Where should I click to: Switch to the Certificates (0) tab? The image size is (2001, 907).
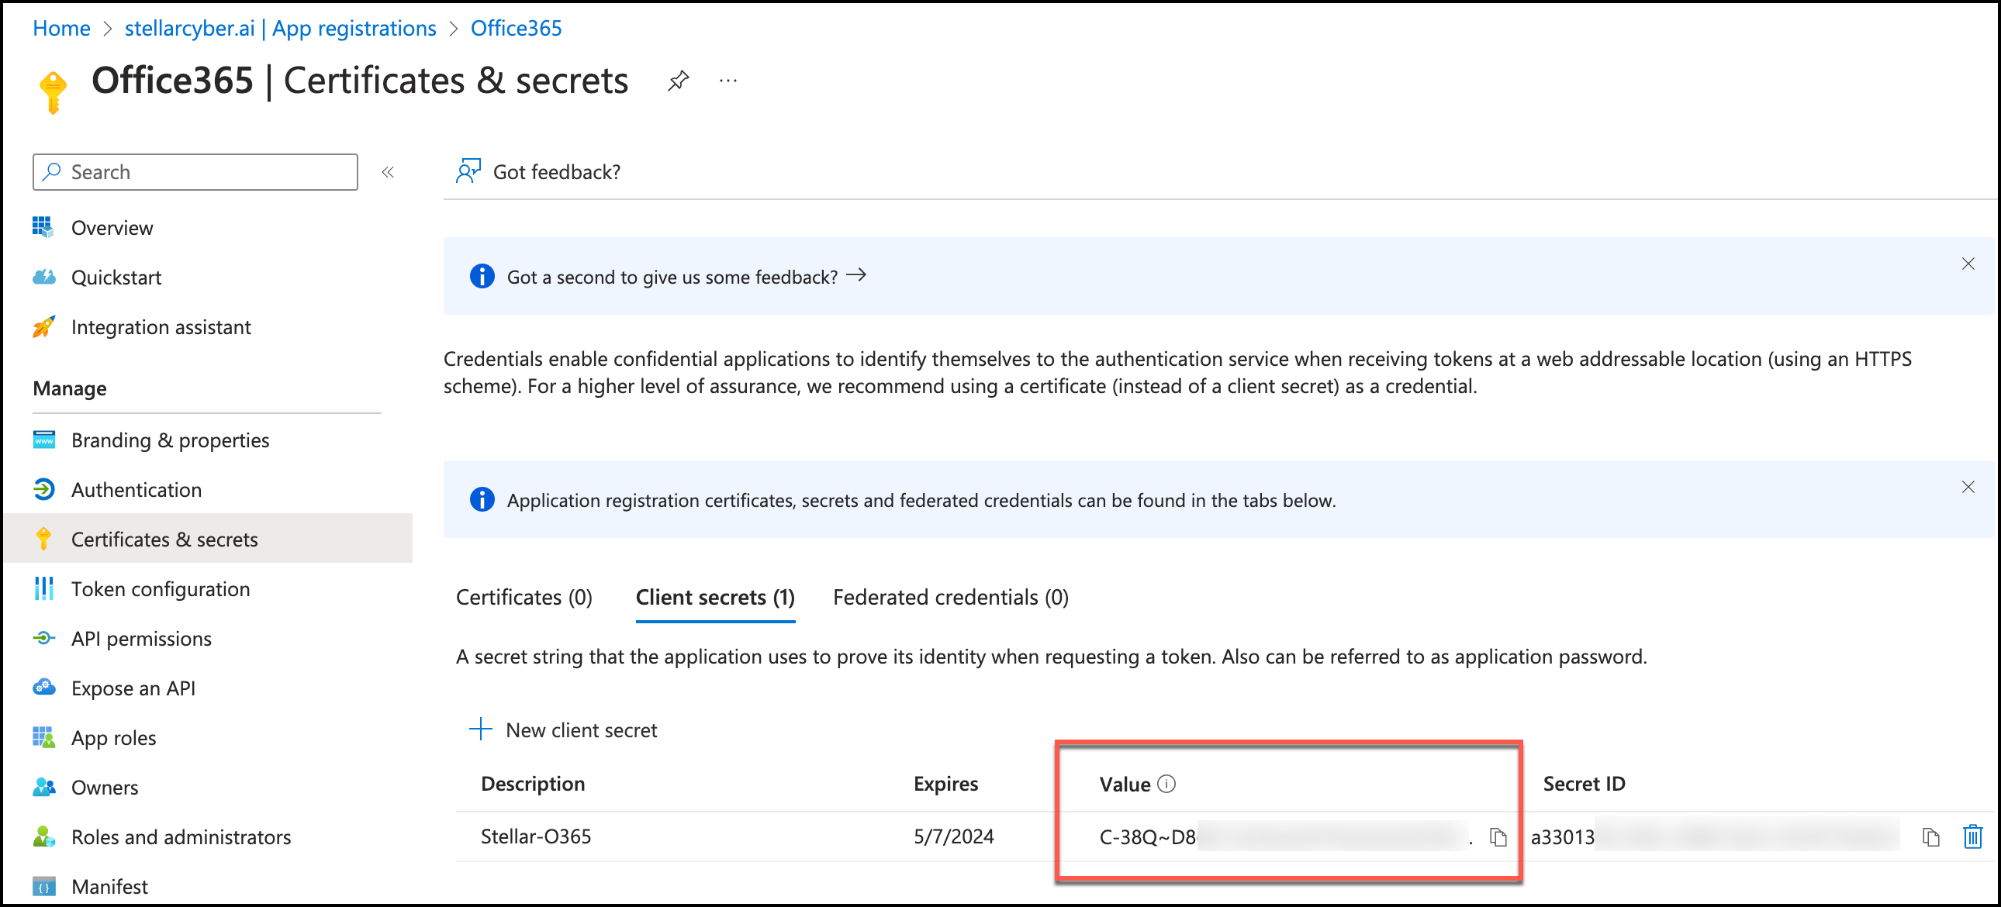524,597
